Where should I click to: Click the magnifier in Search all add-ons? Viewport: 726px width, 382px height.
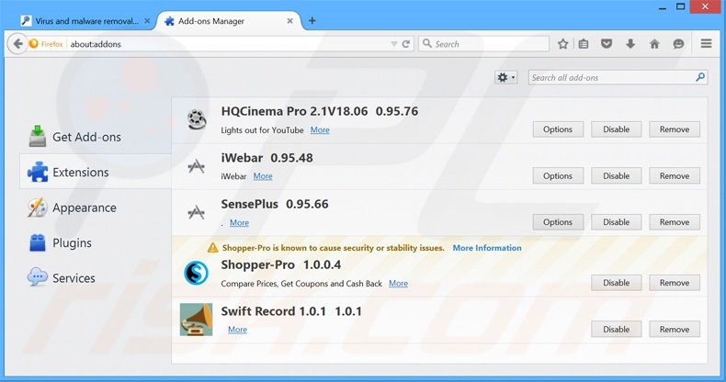pyautogui.click(x=700, y=77)
